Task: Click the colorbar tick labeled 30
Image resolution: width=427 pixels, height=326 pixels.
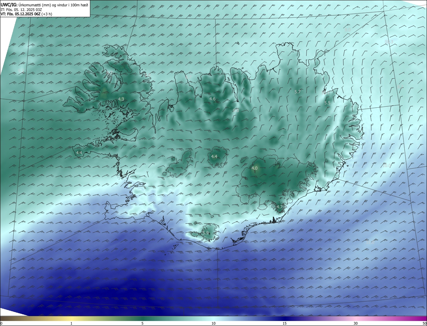Action: tap(356, 323)
